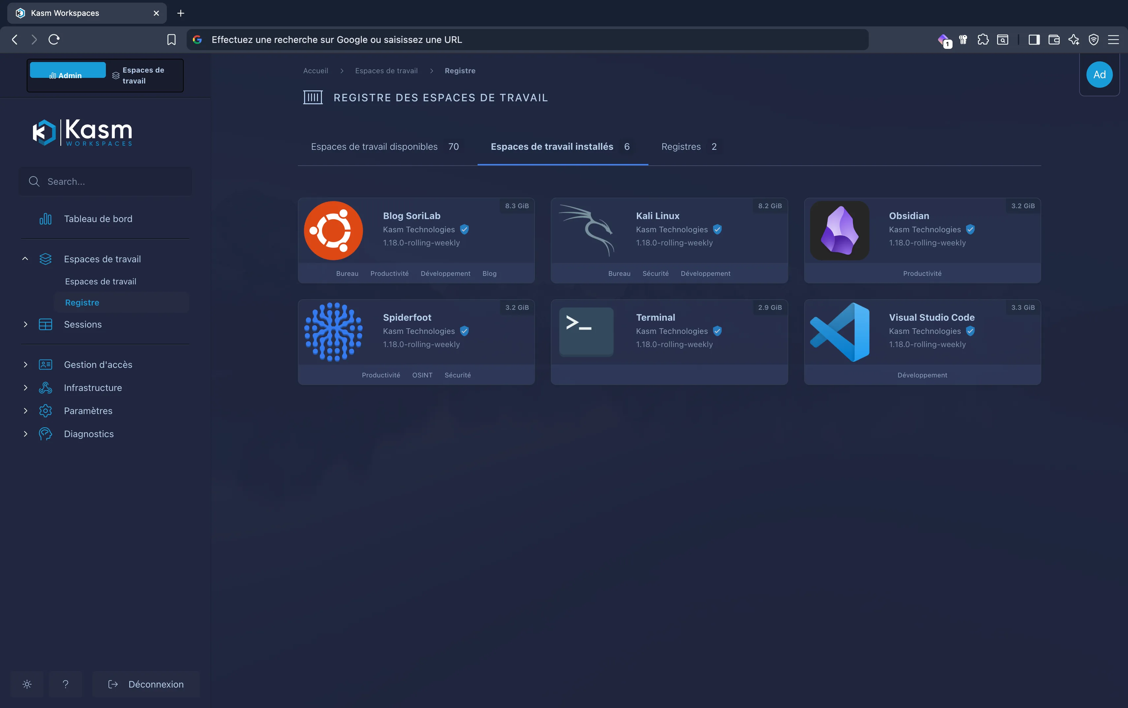Click the Kasm Workspaces logo
The height and width of the screenshot is (708, 1128).
coord(81,132)
